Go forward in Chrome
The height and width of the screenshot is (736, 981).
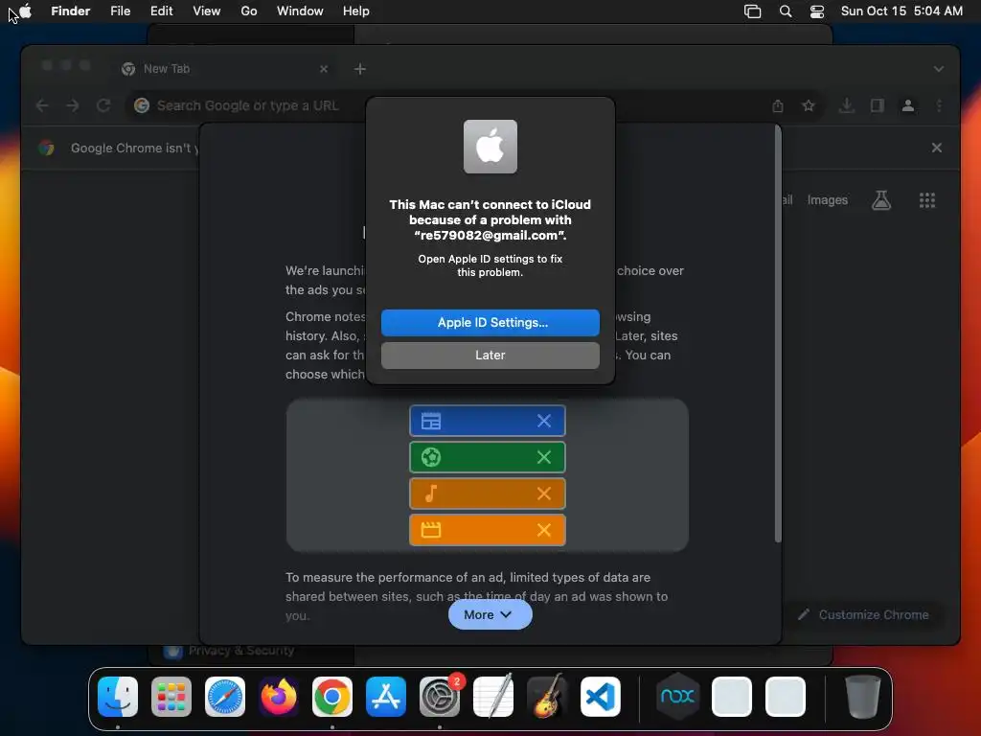[73, 105]
